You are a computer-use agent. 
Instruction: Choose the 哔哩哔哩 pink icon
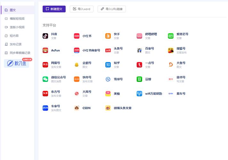(139, 36)
